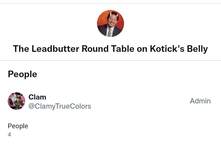Open Clam's profile via display name
Image resolution: width=221 pixels, height=150 pixels.
click(37, 97)
